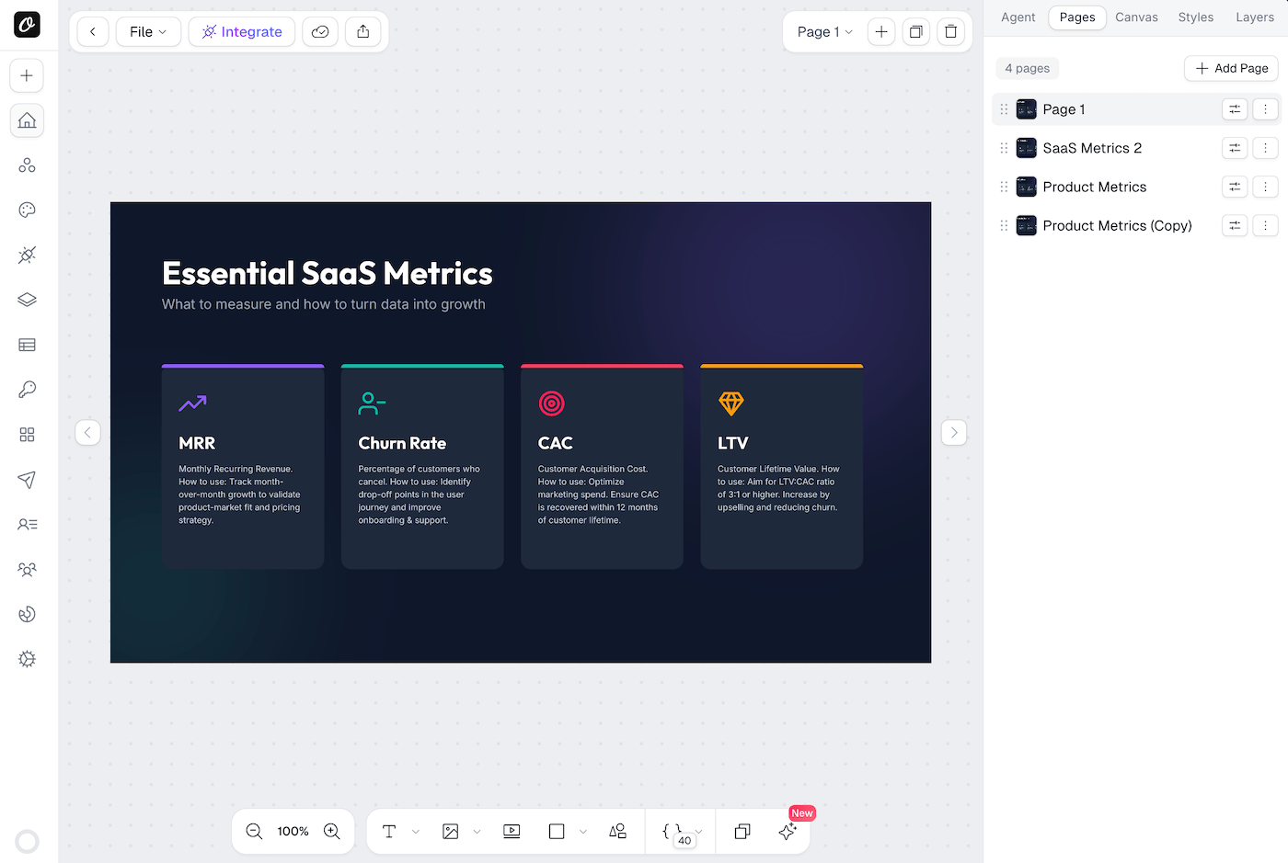Expand the image tool dropdown arrow

pos(477,832)
